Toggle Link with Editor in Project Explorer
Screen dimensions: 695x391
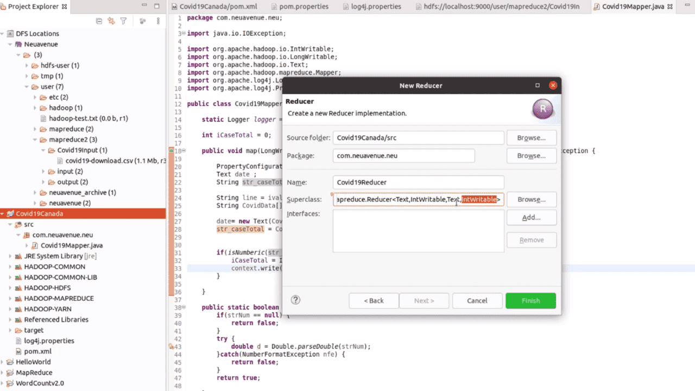coord(111,21)
